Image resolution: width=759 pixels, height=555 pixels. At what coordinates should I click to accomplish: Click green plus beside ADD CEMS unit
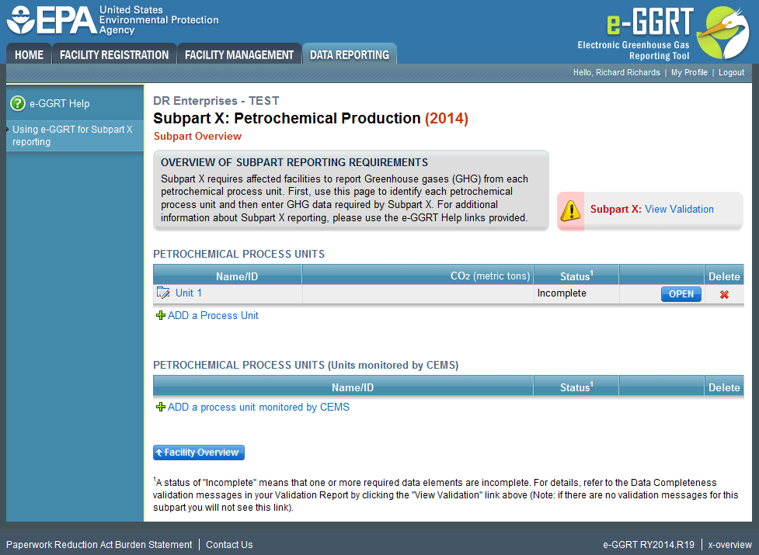161,407
